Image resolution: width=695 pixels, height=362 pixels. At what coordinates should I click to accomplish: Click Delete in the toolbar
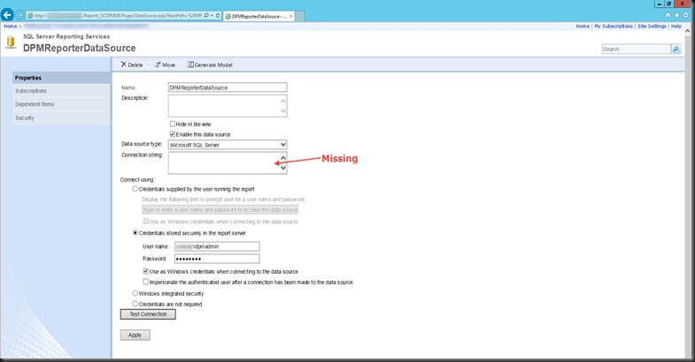[x=135, y=65]
